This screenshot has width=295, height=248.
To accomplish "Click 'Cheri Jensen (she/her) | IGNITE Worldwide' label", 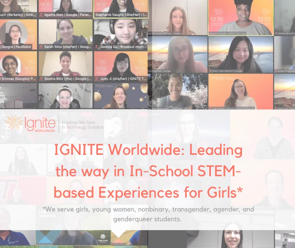I will click(233, 108).
